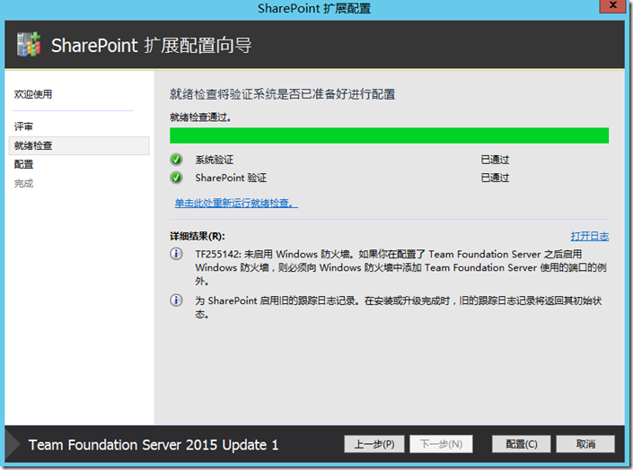Select 完成 step in sidebar
The height and width of the screenshot is (470, 633).
(x=23, y=184)
